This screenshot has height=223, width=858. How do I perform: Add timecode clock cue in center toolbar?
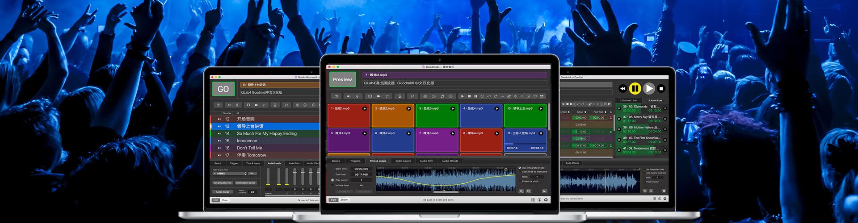(x=450, y=96)
